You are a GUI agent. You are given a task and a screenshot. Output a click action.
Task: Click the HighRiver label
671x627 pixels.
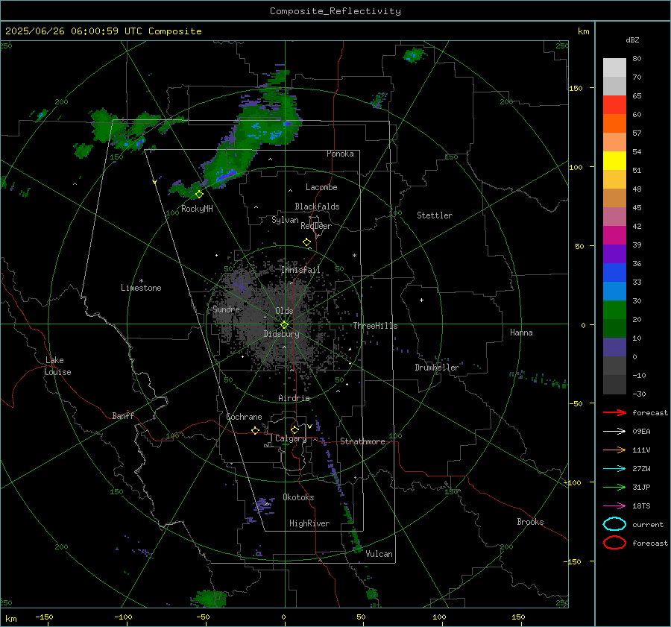point(309,523)
